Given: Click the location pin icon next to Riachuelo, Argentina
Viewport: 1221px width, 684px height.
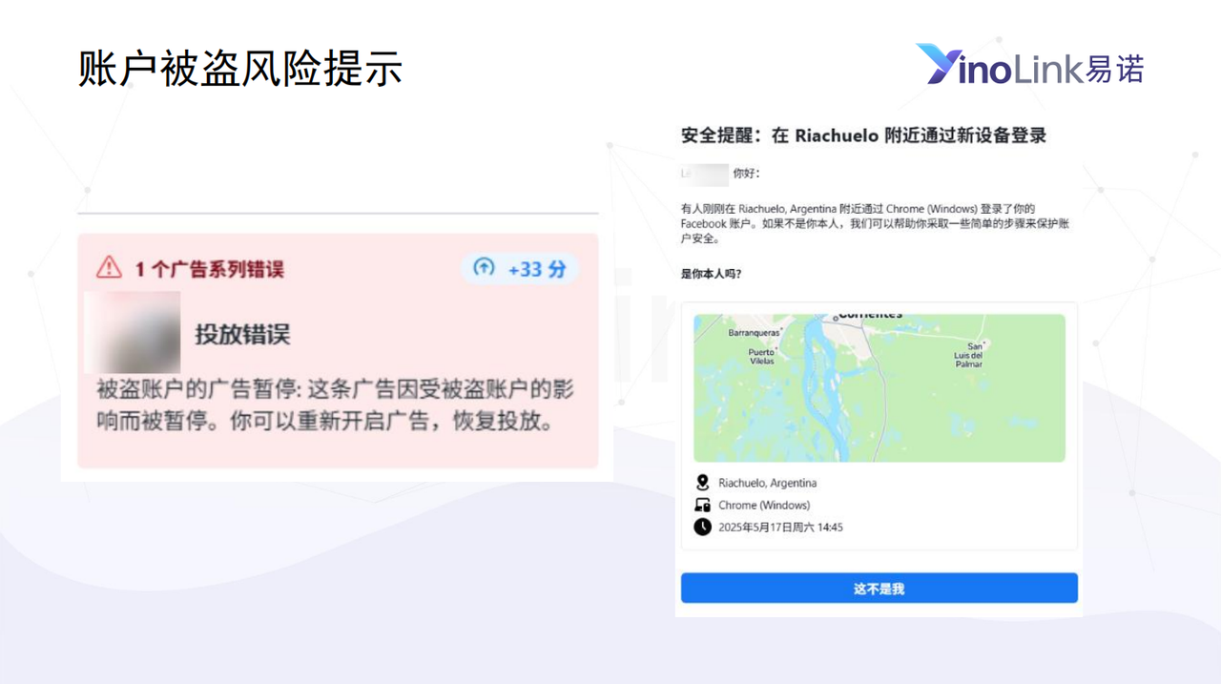Looking at the screenshot, I should point(703,483).
